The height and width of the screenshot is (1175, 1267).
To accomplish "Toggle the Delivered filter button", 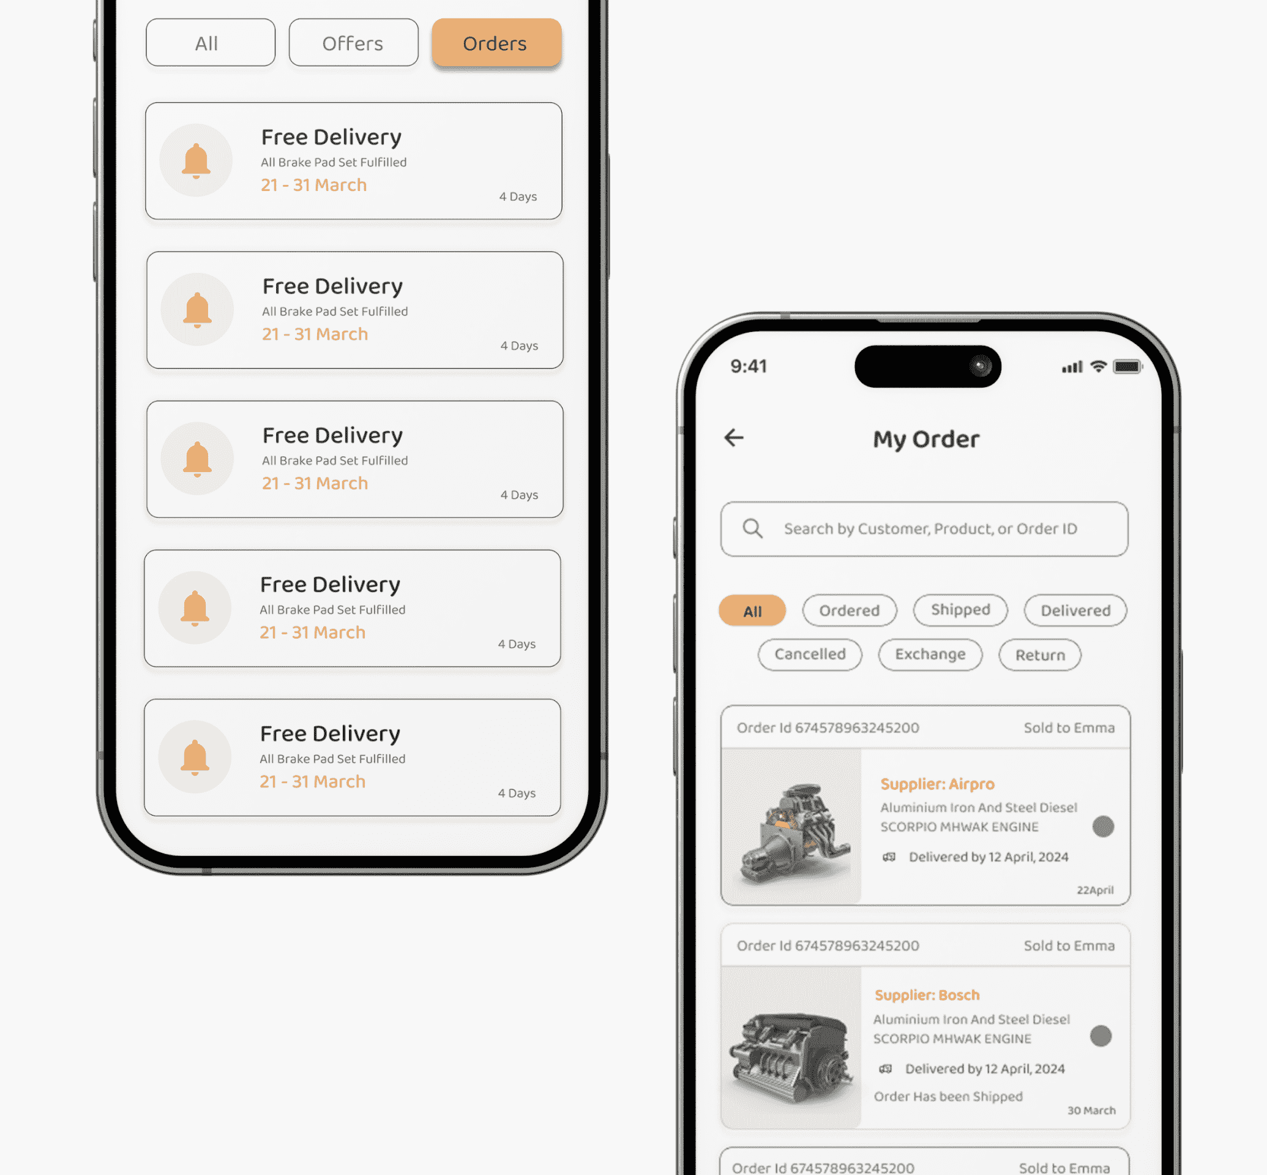I will (x=1076, y=610).
